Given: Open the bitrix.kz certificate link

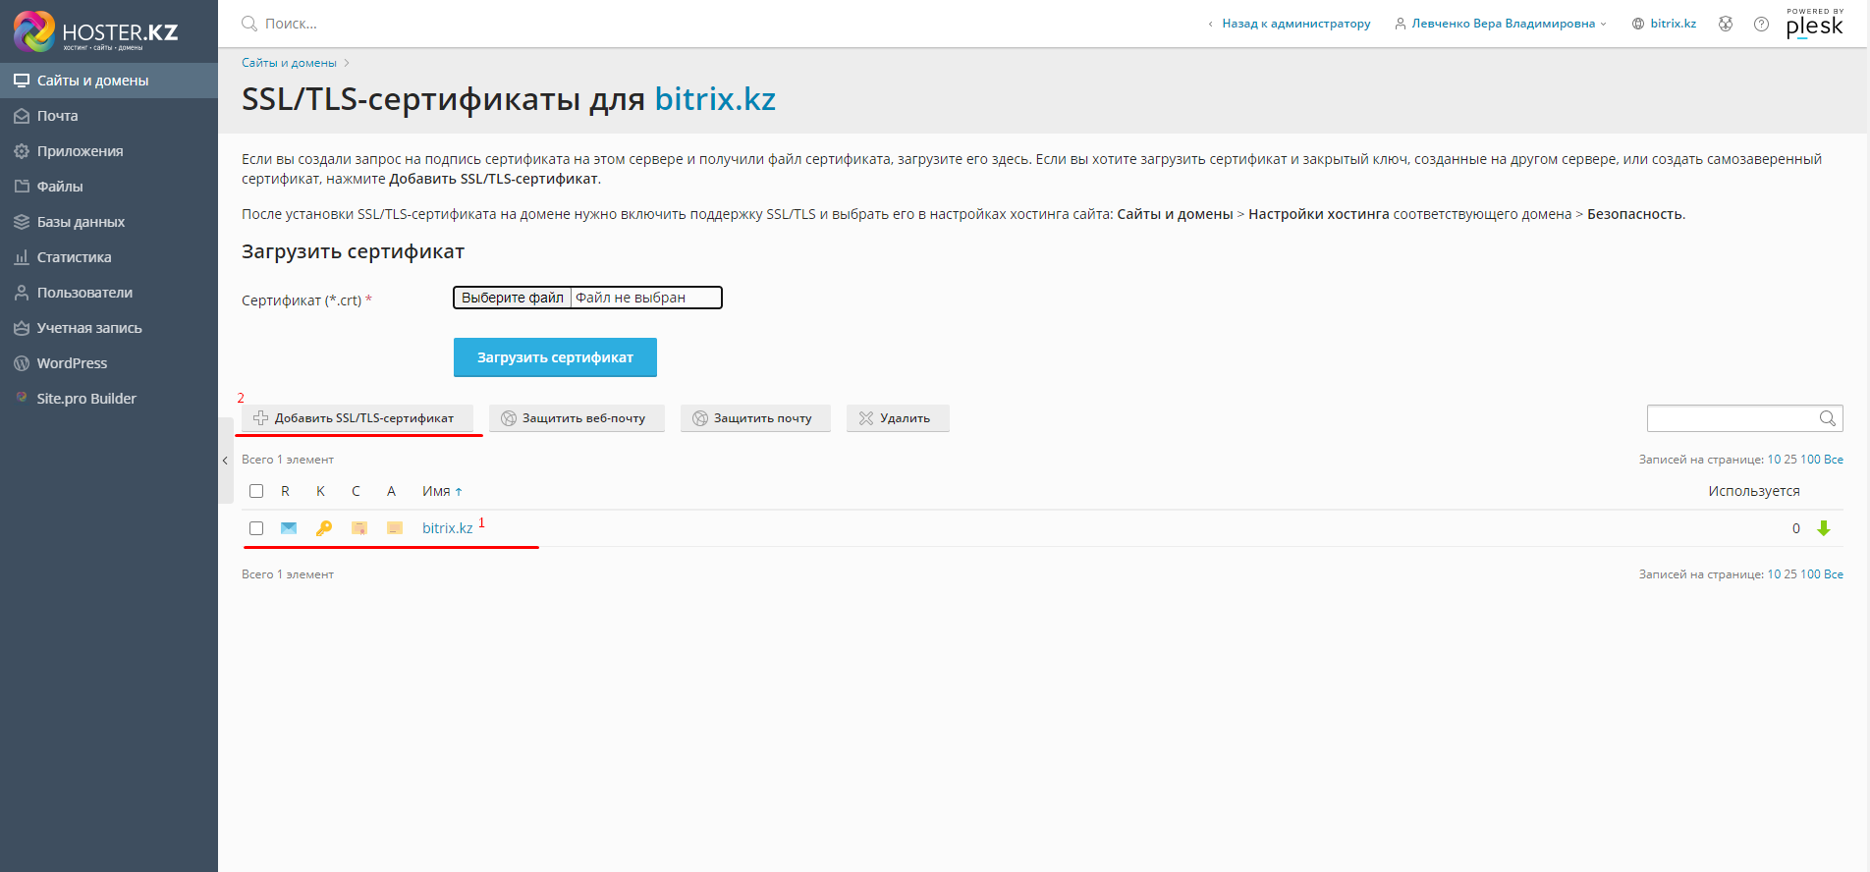Looking at the screenshot, I should [x=448, y=528].
